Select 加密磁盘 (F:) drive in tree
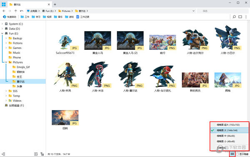This screenshot has width=250, height=157. point(14,105)
